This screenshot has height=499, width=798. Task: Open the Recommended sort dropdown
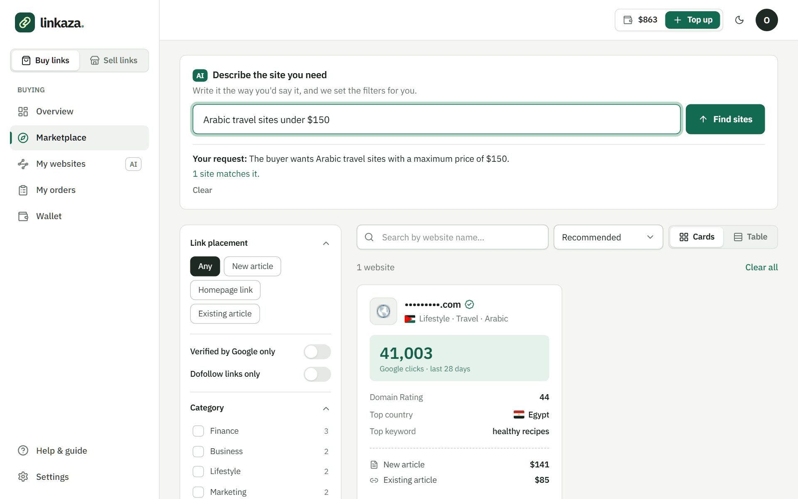coord(608,237)
